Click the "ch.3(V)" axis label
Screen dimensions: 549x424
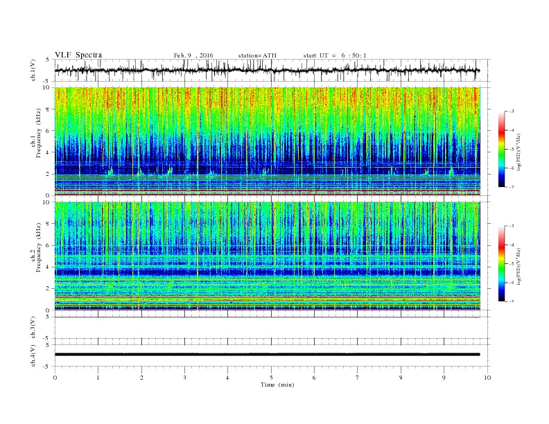(x=33, y=328)
